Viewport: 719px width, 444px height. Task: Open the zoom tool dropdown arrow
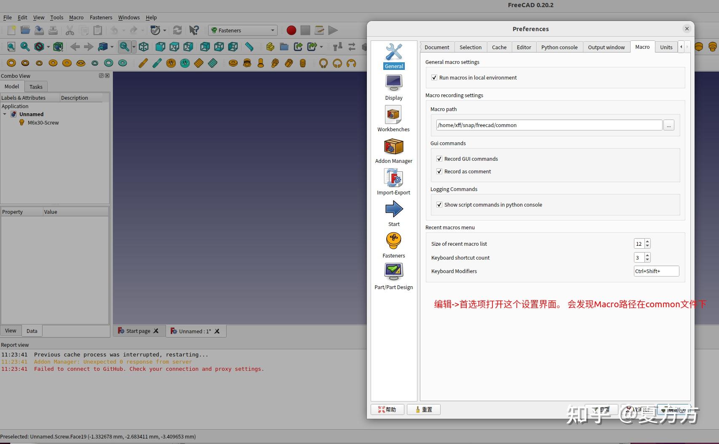pos(134,47)
